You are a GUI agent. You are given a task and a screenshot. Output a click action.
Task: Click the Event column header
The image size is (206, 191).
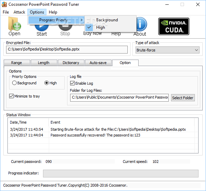(122, 122)
